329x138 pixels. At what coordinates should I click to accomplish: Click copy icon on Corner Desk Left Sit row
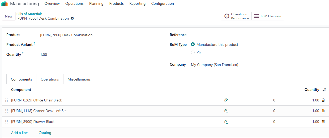pyautogui.click(x=226, y=111)
